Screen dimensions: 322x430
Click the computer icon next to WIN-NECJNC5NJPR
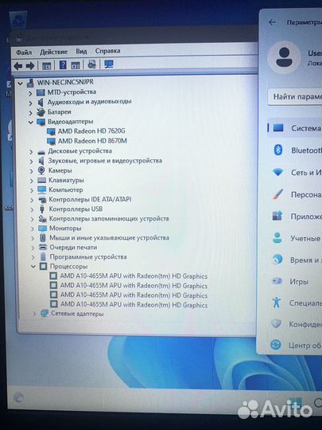pyautogui.click(x=30, y=83)
